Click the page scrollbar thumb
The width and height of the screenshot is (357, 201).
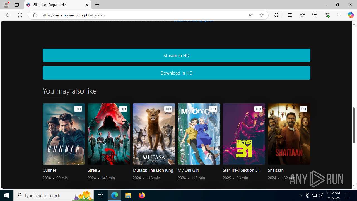point(354,125)
